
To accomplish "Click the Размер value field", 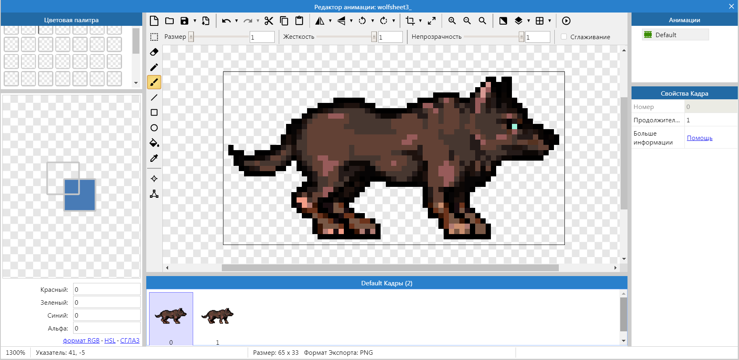I will (x=262, y=37).
